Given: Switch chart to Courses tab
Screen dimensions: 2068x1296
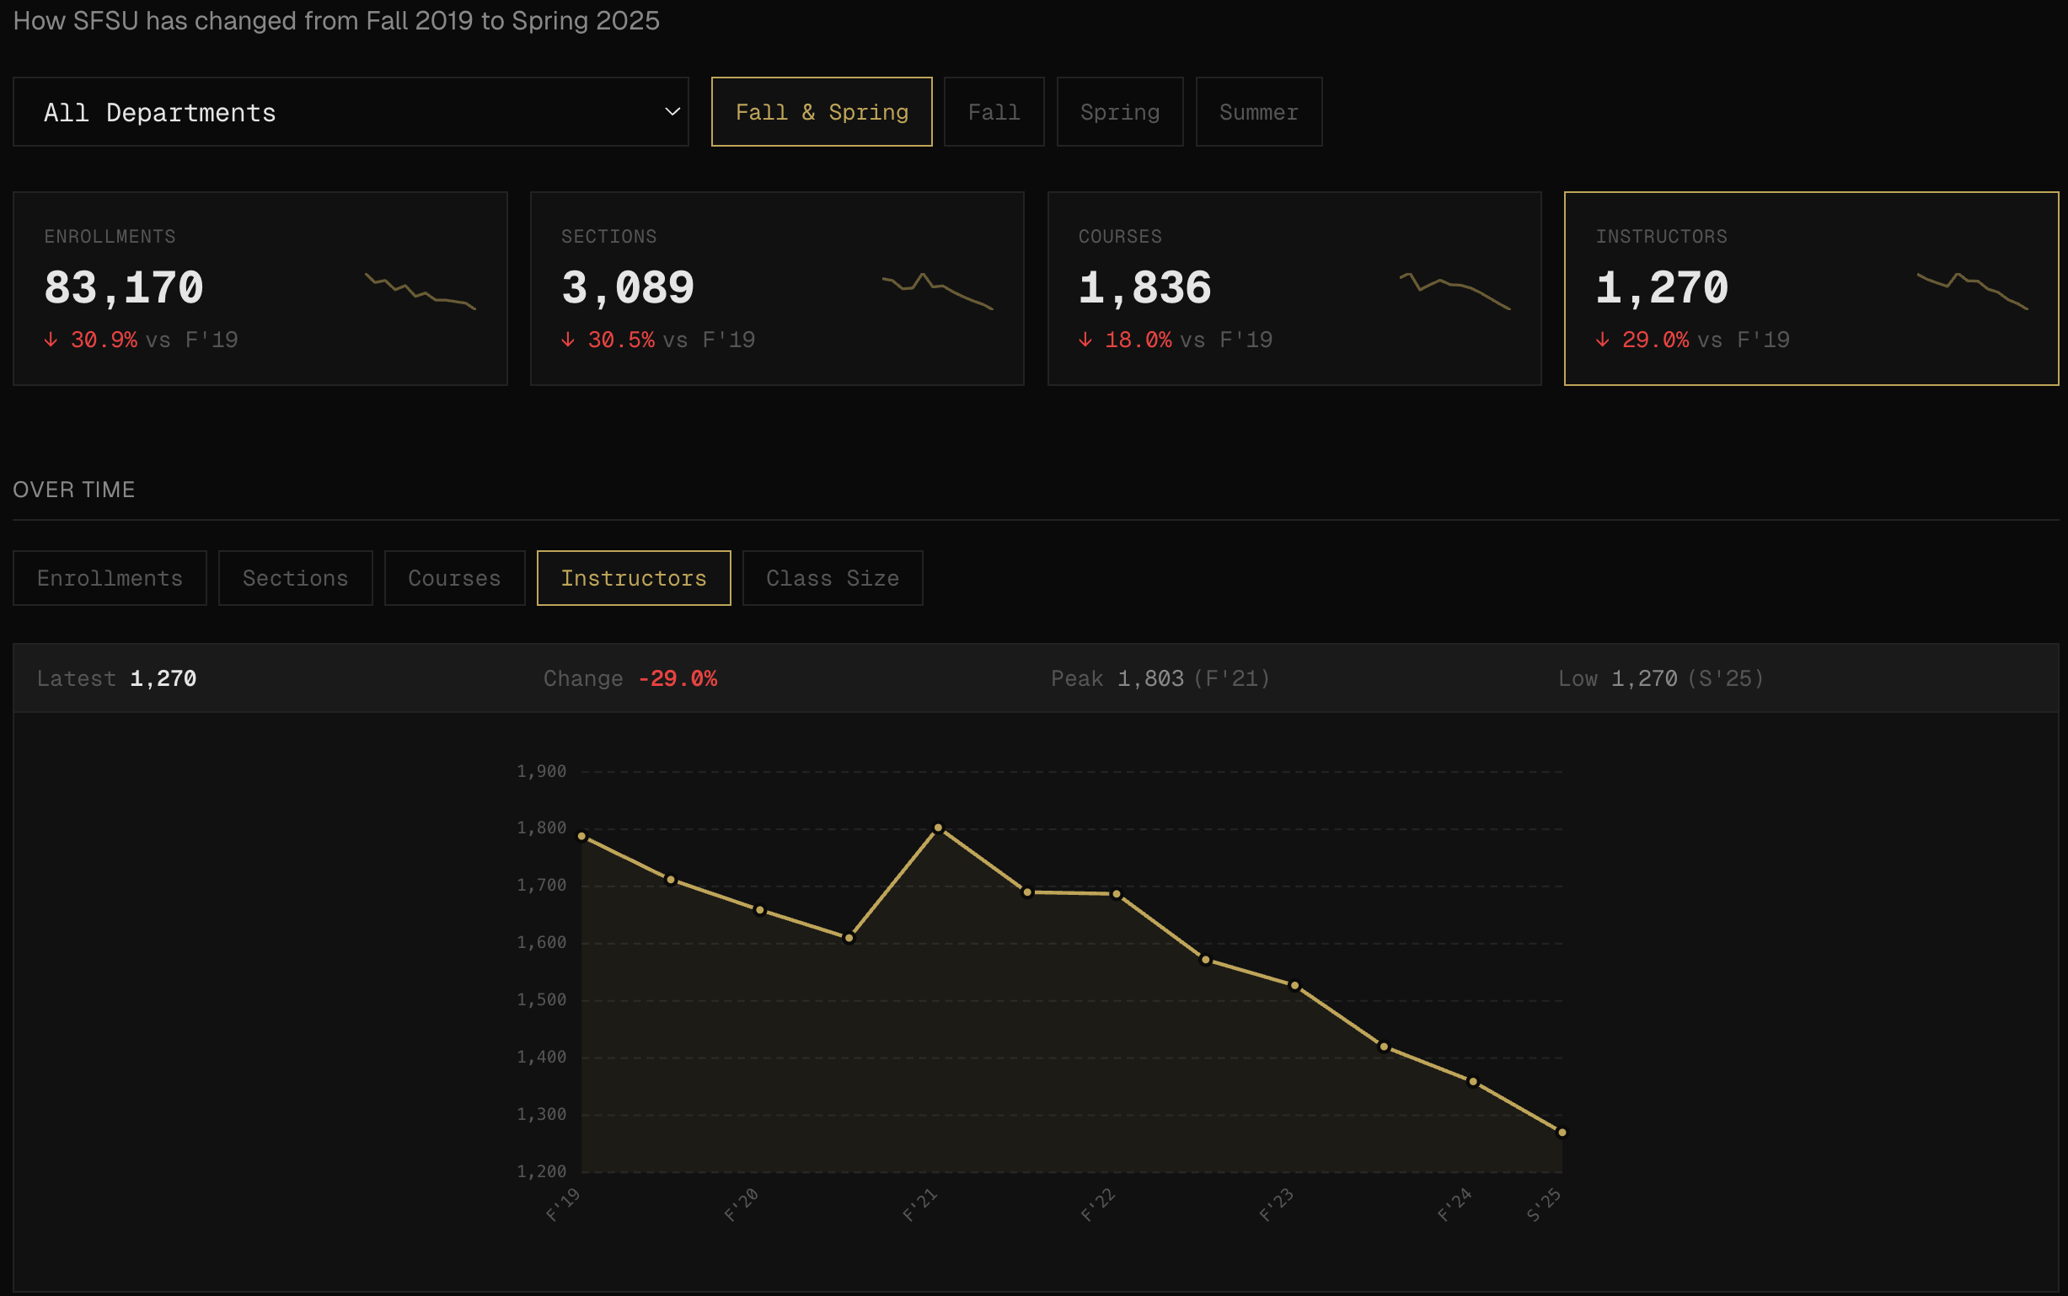Looking at the screenshot, I should point(454,579).
